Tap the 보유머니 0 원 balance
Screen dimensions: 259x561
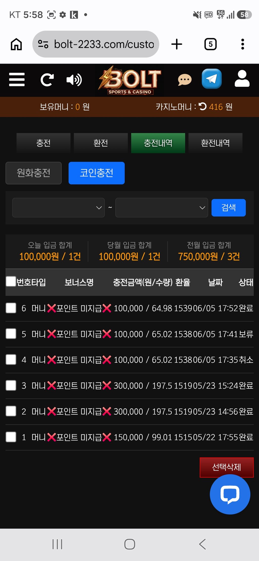tap(65, 107)
